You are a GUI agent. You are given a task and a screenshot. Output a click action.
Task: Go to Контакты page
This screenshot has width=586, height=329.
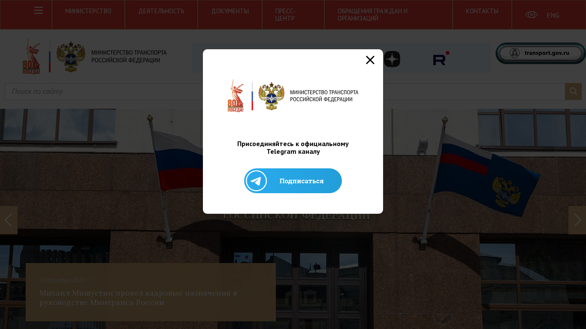(482, 11)
